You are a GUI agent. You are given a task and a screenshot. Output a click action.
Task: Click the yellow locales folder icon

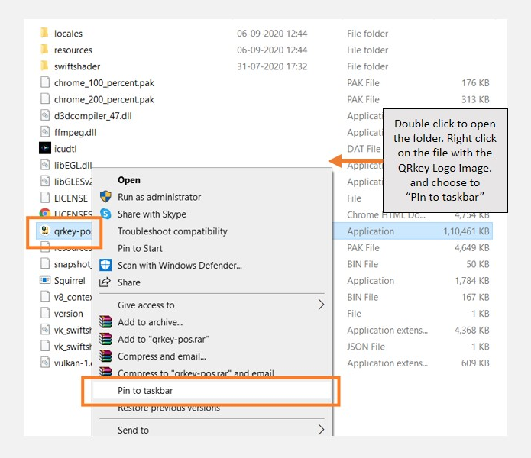point(45,34)
